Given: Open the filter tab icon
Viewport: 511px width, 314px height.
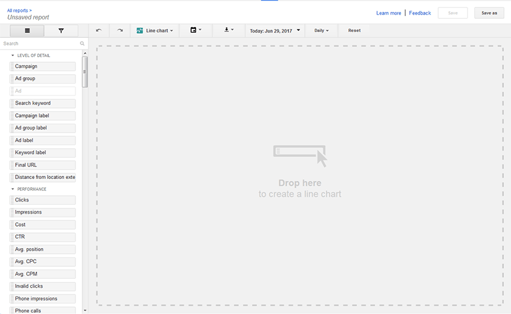Looking at the screenshot, I should point(61,31).
